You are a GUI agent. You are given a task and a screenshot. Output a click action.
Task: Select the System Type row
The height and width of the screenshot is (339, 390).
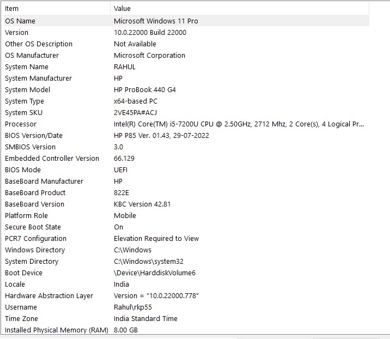(186, 101)
